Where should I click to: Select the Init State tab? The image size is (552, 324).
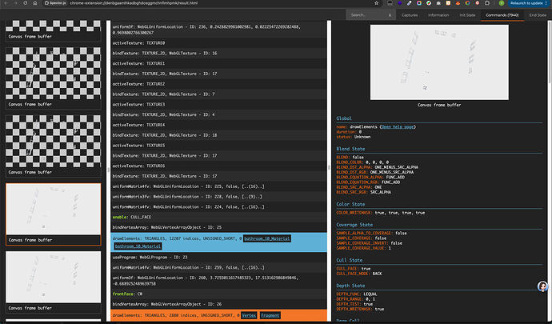466,14
